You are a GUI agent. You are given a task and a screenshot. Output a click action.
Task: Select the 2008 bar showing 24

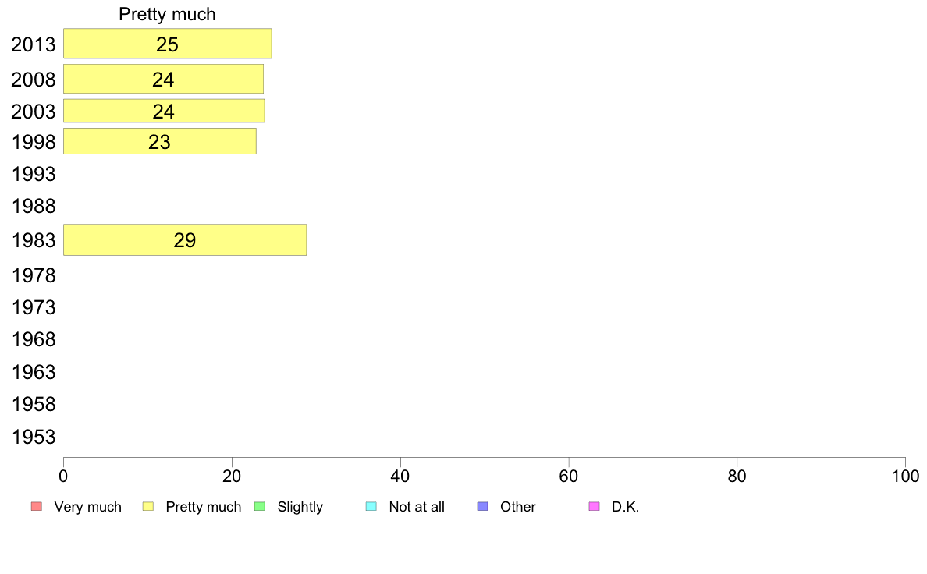(163, 80)
